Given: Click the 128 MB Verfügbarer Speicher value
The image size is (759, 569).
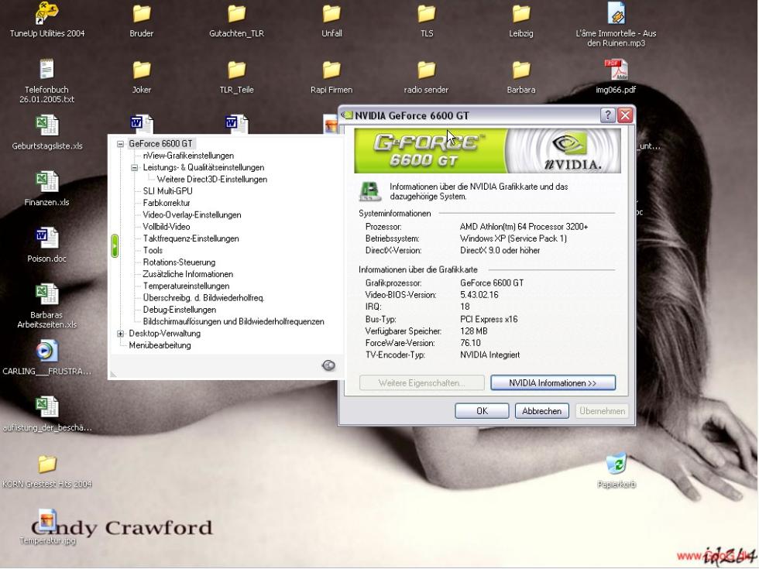Looking at the screenshot, I should click(473, 331).
